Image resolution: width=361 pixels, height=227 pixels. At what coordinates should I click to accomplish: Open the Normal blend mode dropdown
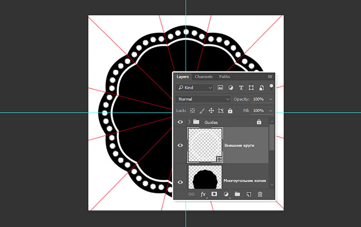coord(203,99)
